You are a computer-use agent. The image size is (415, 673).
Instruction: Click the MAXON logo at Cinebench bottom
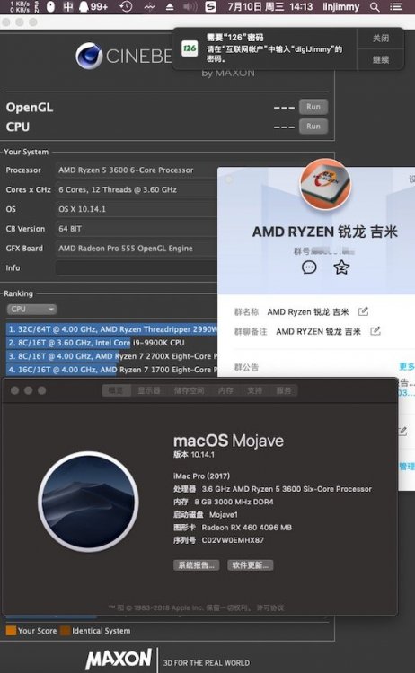pyautogui.click(x=119, y=659)
